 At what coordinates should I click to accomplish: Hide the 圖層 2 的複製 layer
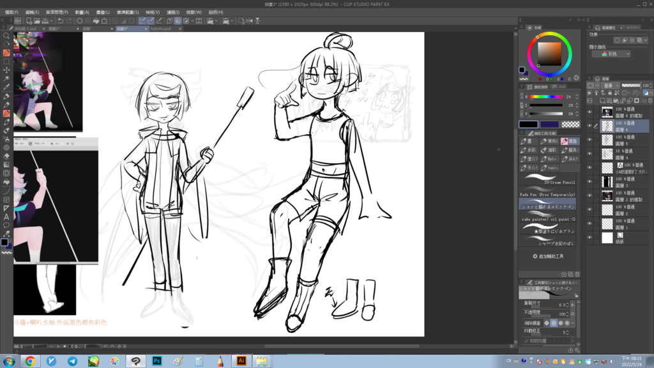click(589, 195)
